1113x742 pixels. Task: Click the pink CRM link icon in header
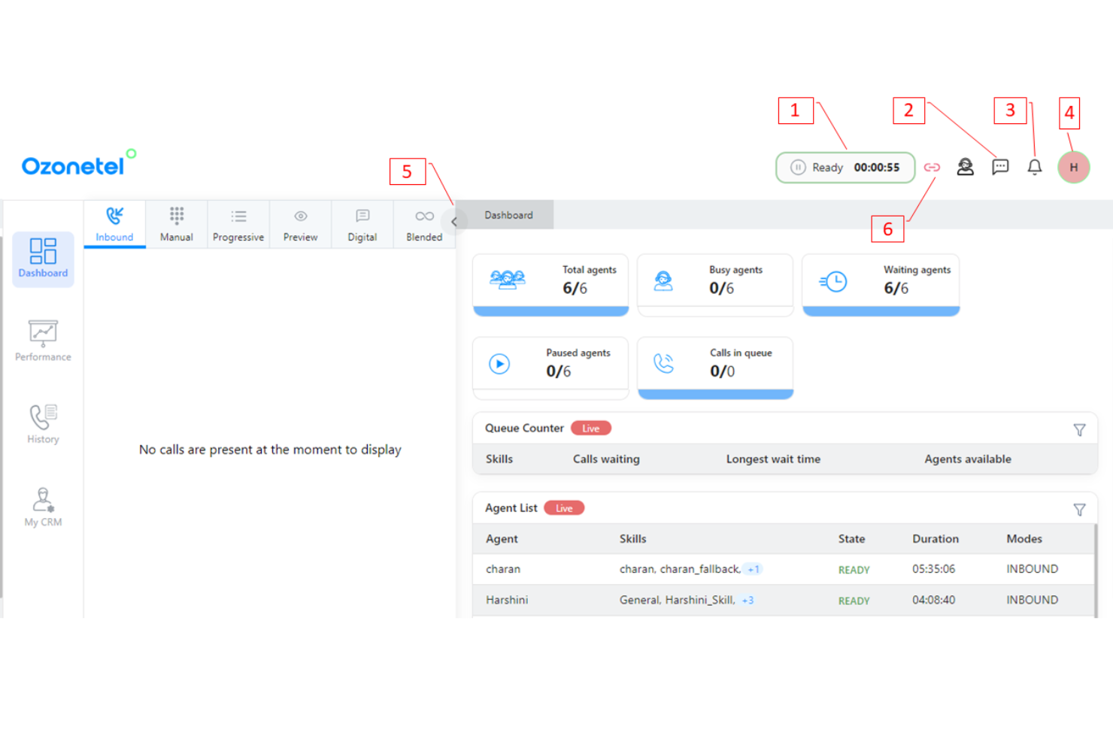point(932,167)
